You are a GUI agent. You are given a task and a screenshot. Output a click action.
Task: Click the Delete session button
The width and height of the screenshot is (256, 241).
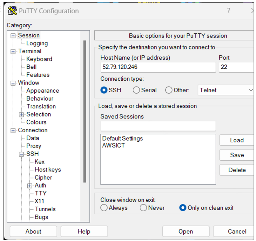[x=237, y=170]
